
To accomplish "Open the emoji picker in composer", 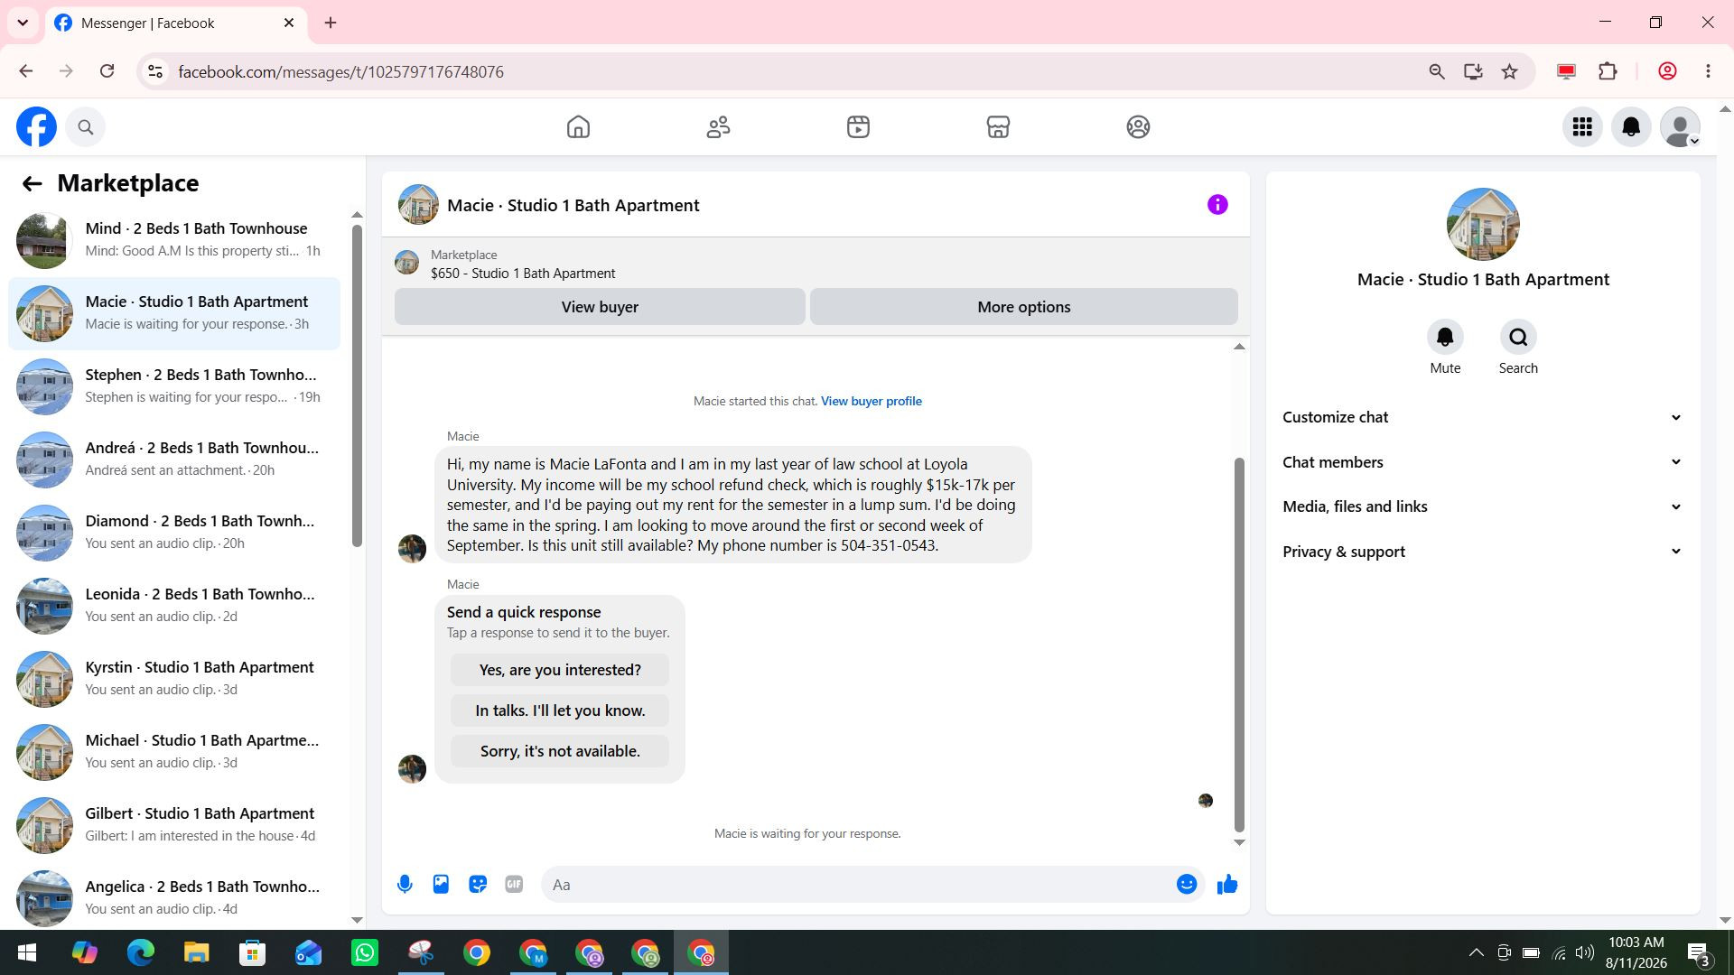I will [x=1187, y=885].
